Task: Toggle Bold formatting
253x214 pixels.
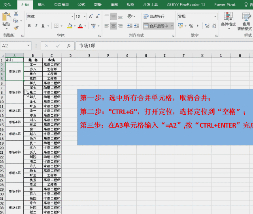Action: tap(29, 26)
